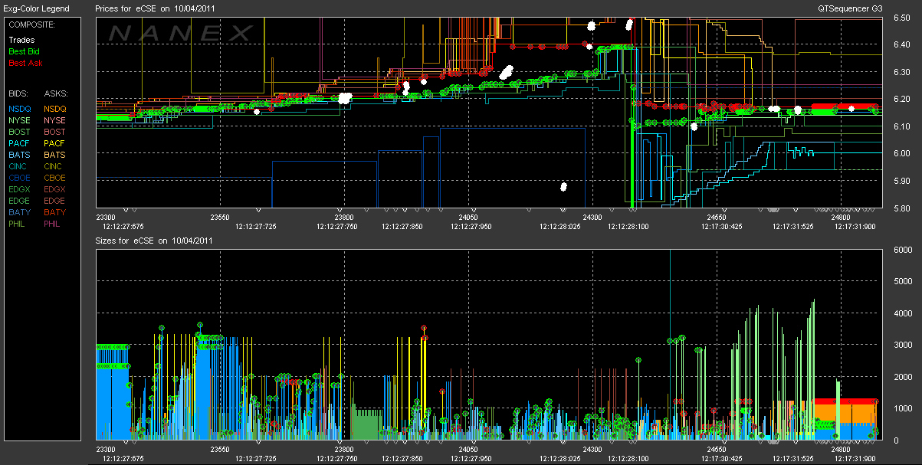Click EDGX in the bids column
The height and width of the screenshot is (465, 922).
click(20, 189)
